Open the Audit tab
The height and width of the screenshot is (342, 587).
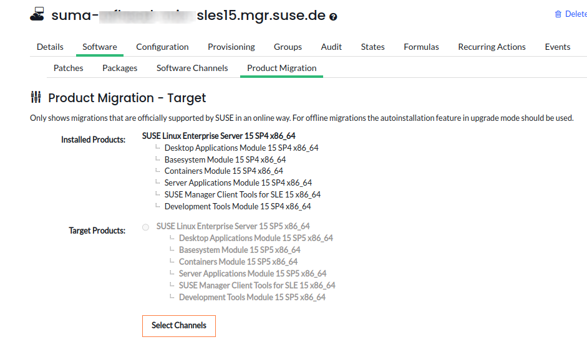pyautogui.click(x=331, y=47)
